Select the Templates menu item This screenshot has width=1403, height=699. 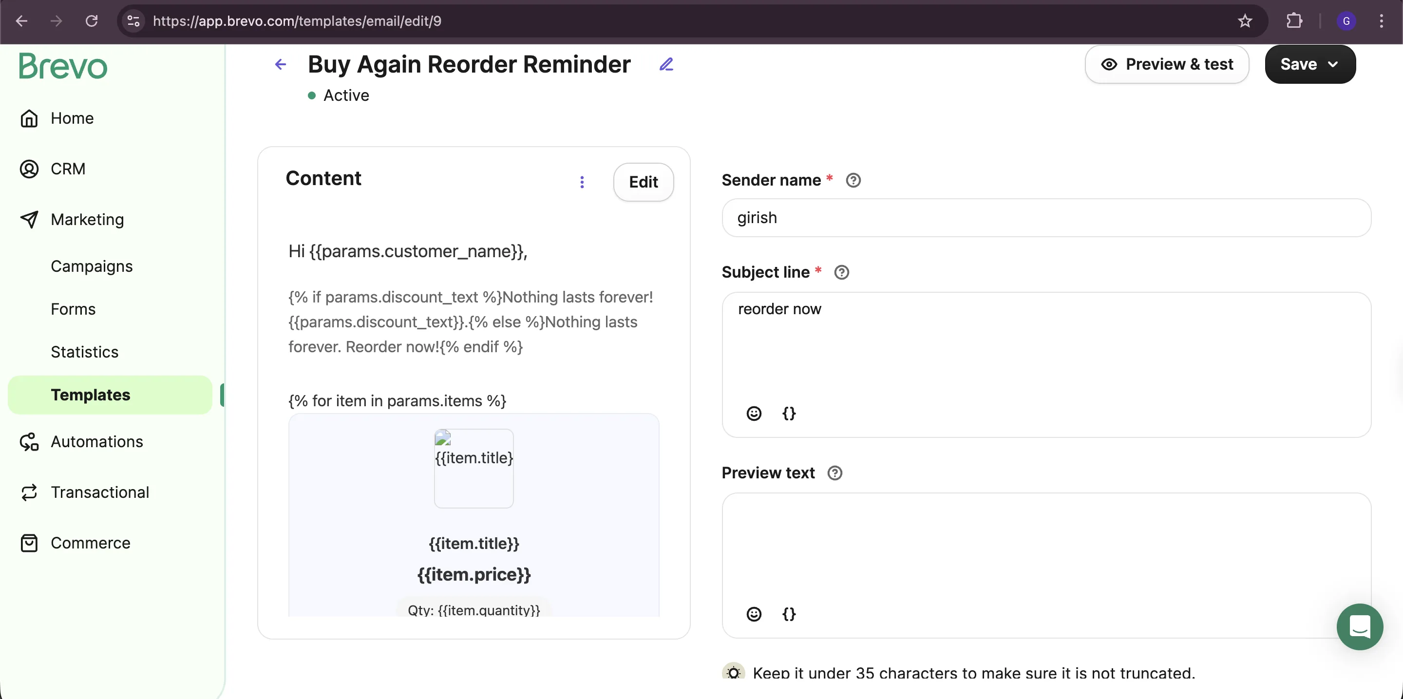pyautogui.click(x=110, y=395)
